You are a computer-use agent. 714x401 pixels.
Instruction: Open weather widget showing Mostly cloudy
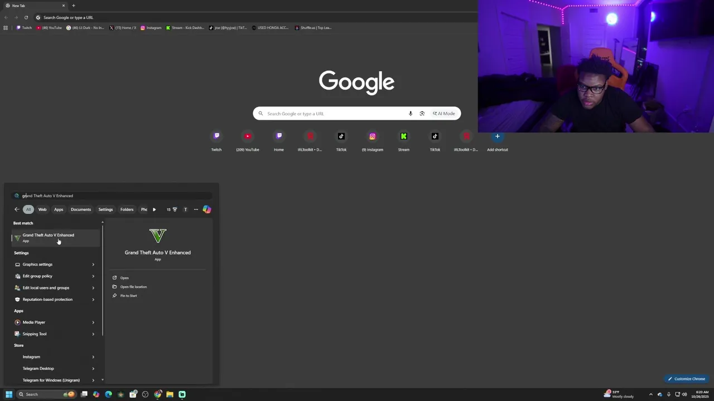click(619, 394)
